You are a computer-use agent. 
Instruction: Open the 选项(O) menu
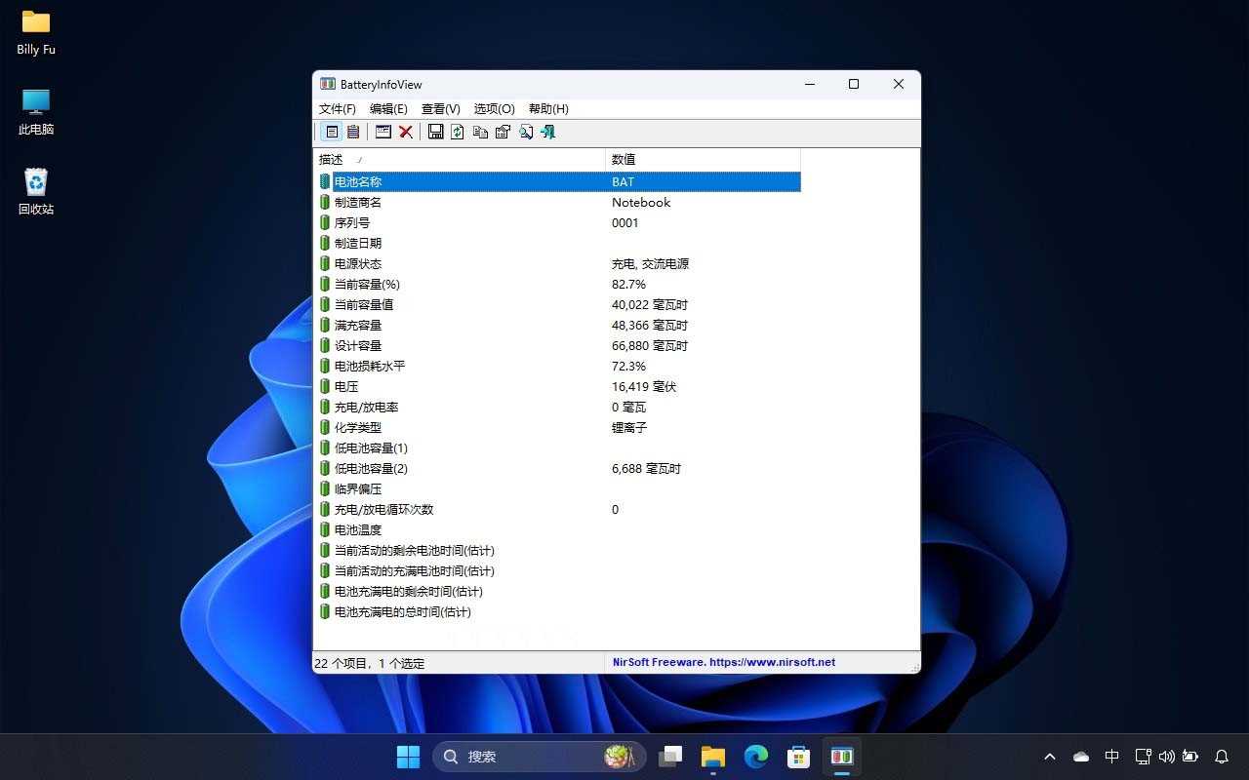[493, 108]
